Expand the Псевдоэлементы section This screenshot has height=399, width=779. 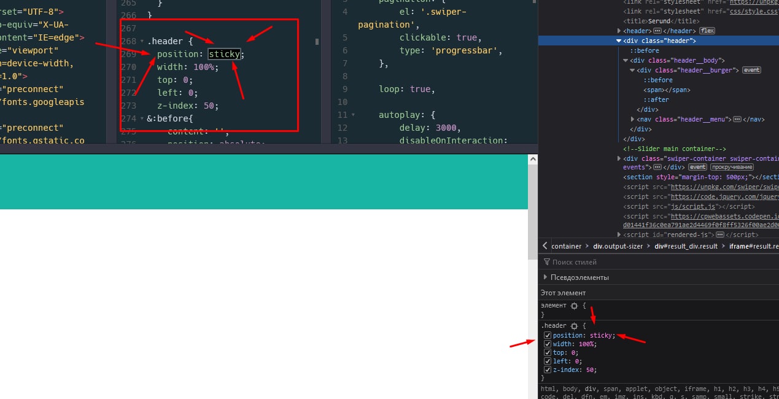[545, 277]
